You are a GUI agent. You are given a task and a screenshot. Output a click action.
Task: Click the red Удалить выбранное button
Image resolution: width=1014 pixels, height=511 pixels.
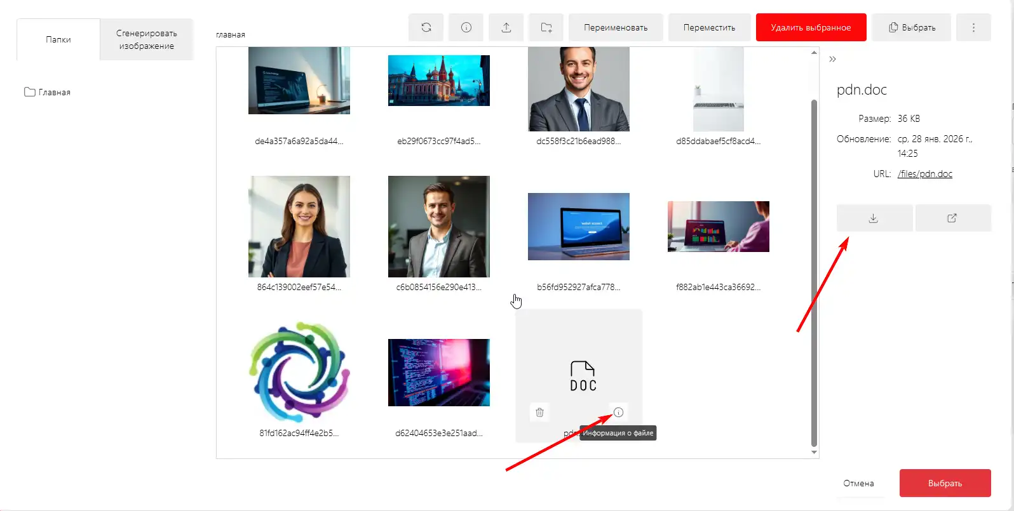pos(811,27)
